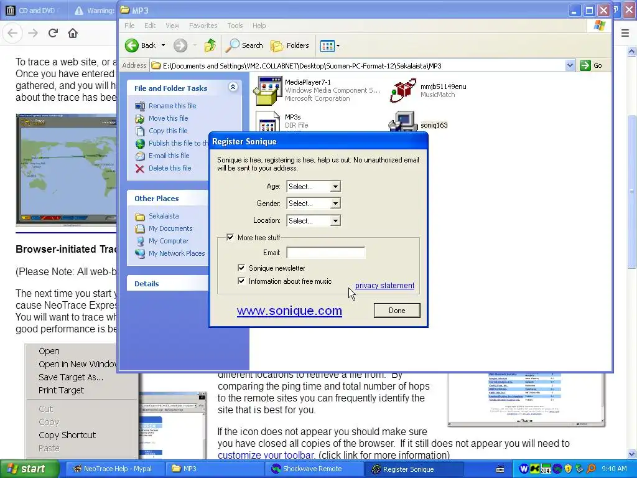637x478 pixels.
Task: Open the Help menu in MP3 window
Action: pos(259,26)
